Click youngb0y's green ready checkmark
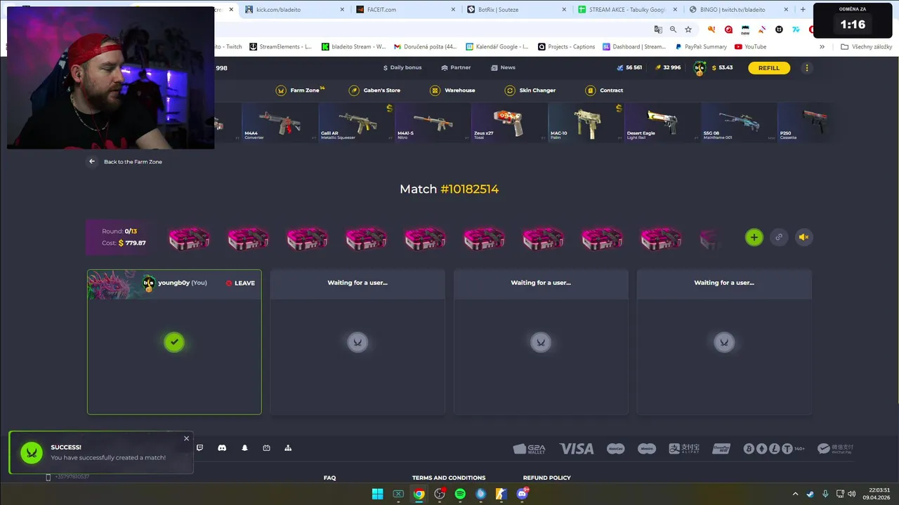 click(174, 342)
